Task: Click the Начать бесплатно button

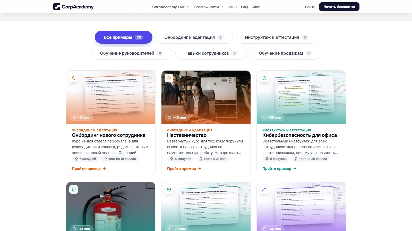Action: coord(339,7)
